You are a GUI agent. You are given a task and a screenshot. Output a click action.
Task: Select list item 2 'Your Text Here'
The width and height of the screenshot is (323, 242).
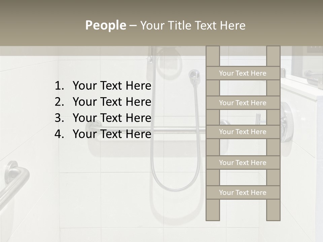[x=103, y=102]
